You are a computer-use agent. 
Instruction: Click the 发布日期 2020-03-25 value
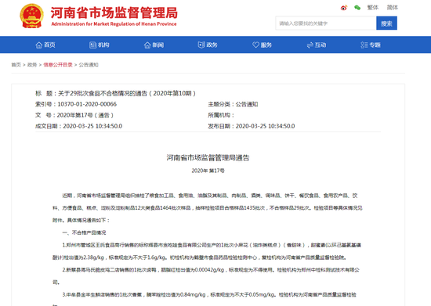(x=265, y=126)
